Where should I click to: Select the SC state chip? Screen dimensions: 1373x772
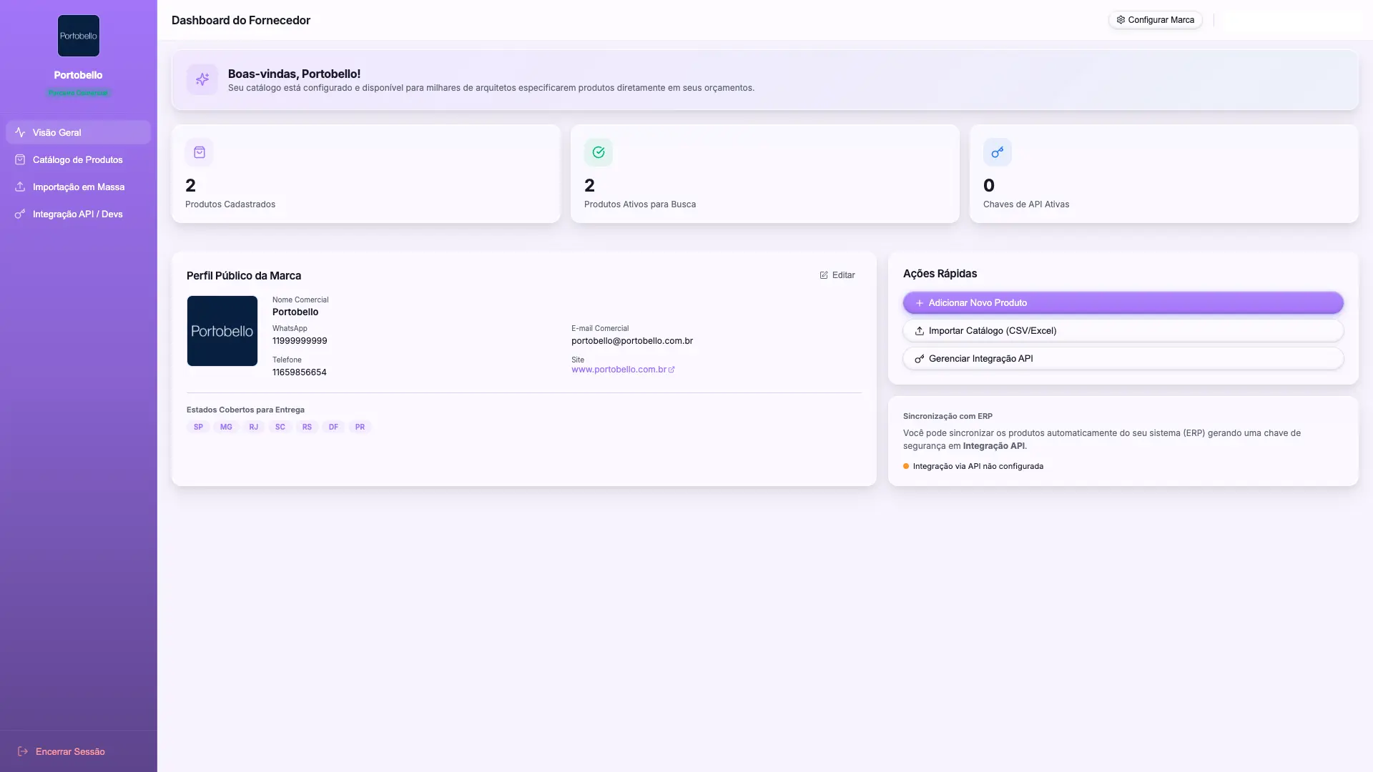tap(280, 427)
